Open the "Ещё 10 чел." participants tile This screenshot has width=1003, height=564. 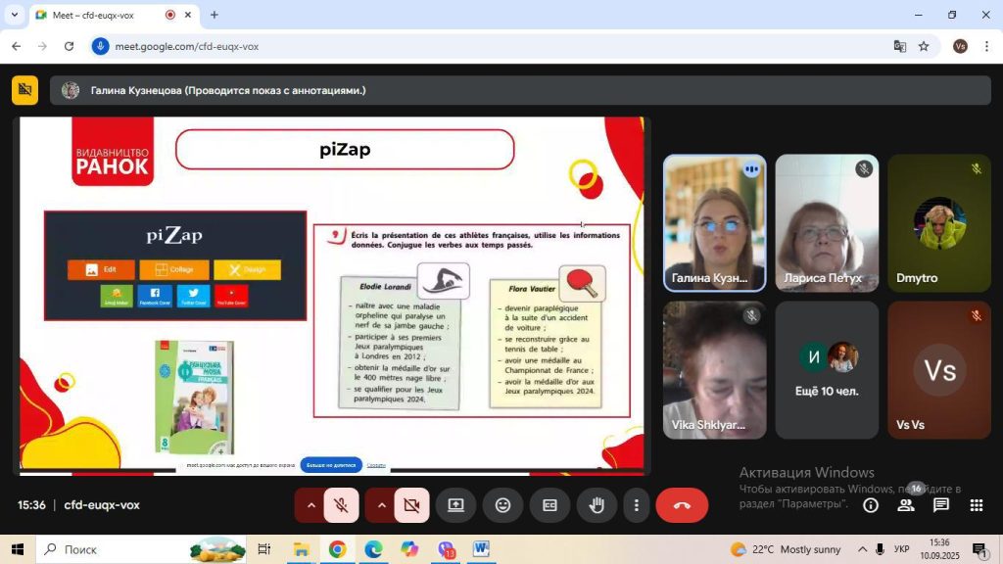coord(827,370)
